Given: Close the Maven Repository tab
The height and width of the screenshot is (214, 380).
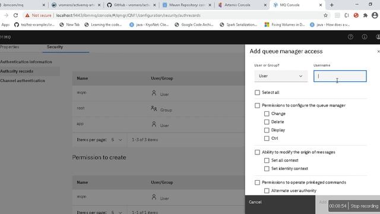Looking at the screenshot, I should click(210, 5).
